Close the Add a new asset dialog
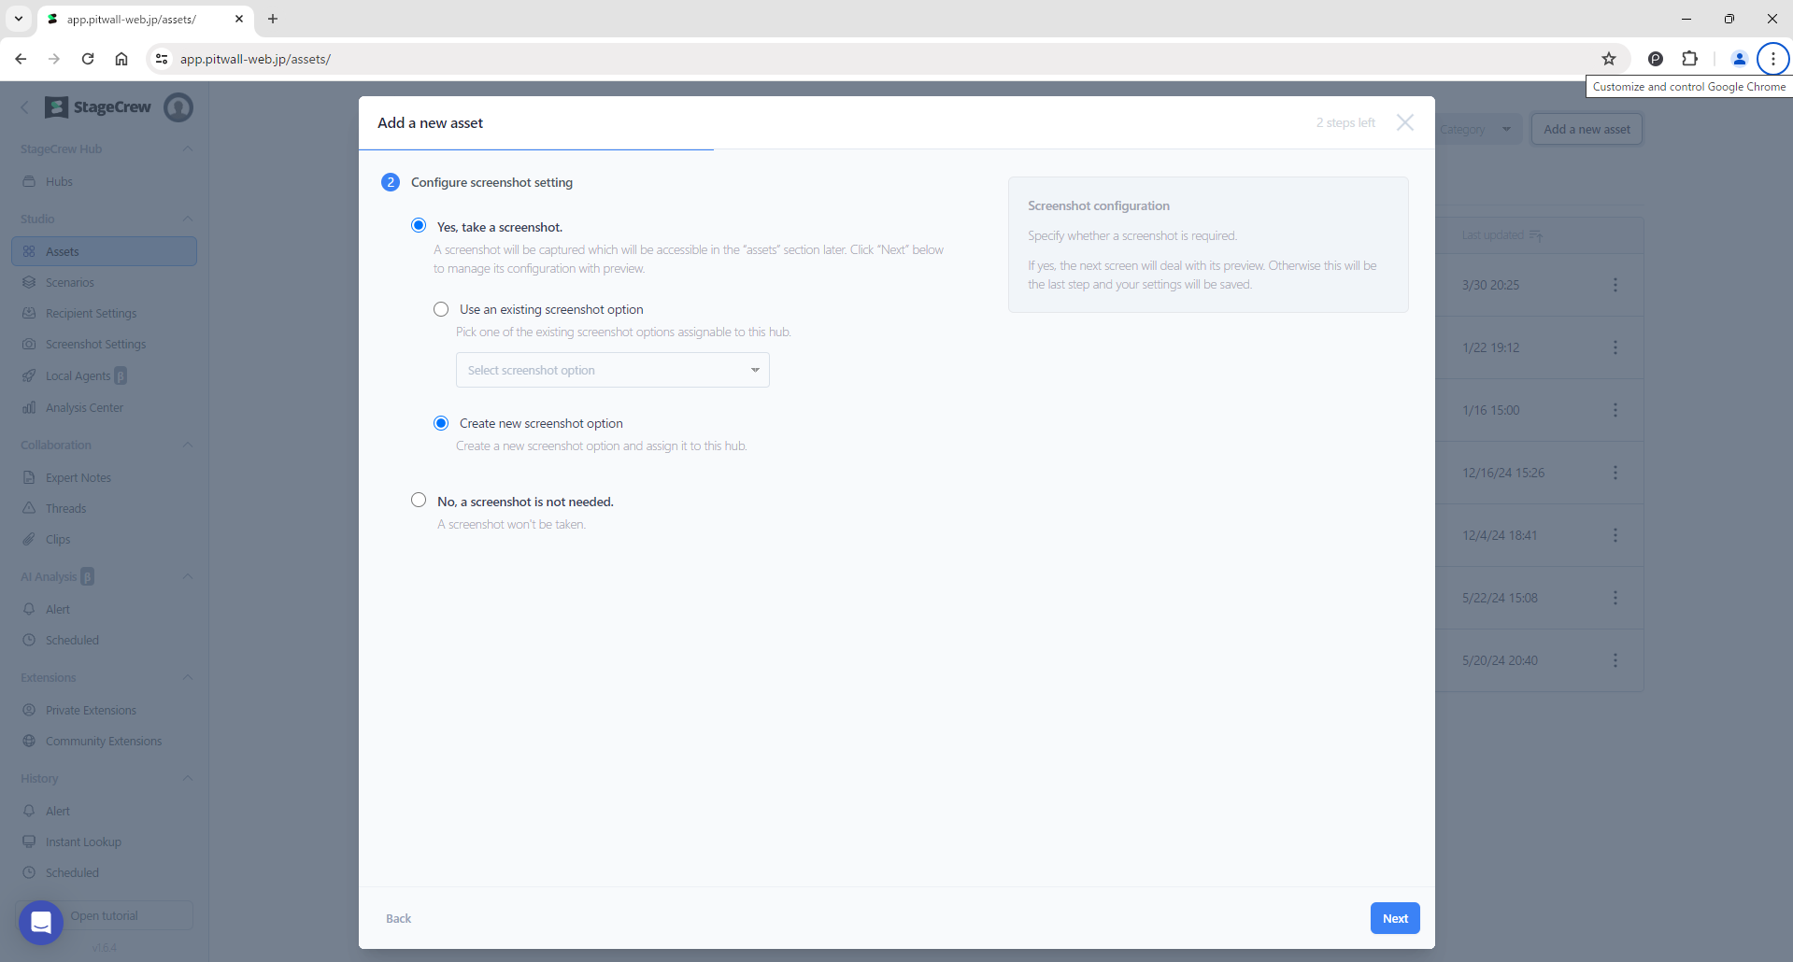Image resolution: width=1793 pixels, height=962 pixels. [1404, 122]
